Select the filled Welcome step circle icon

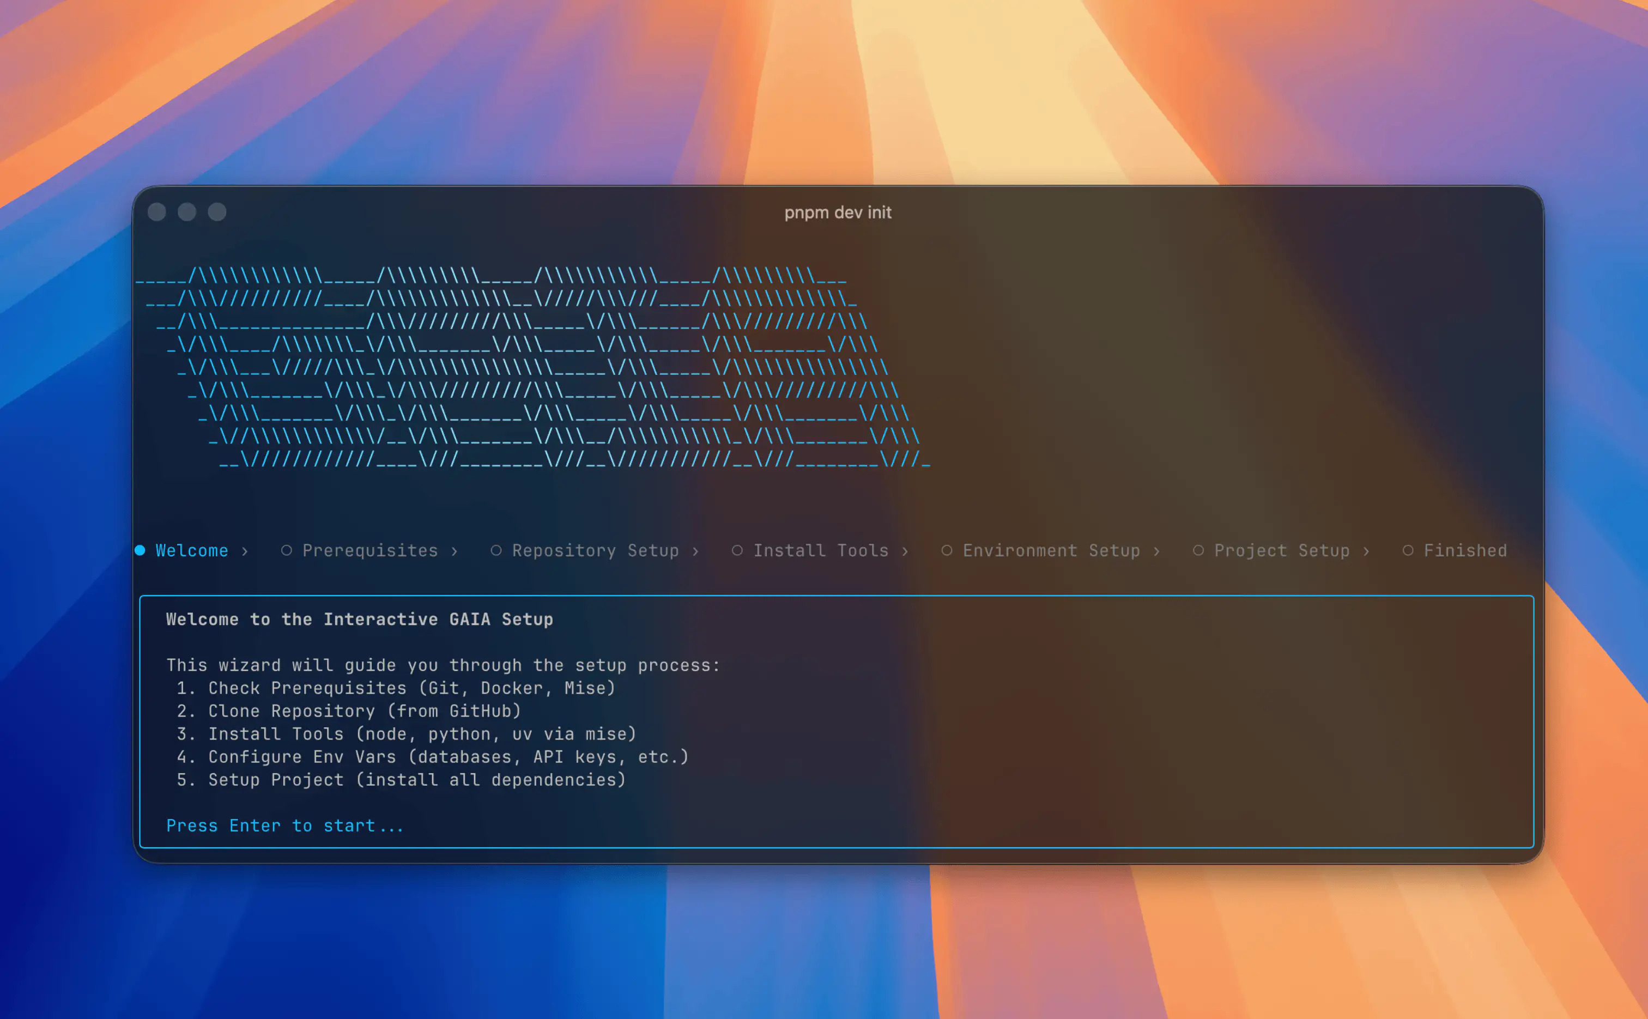[140, 550]
